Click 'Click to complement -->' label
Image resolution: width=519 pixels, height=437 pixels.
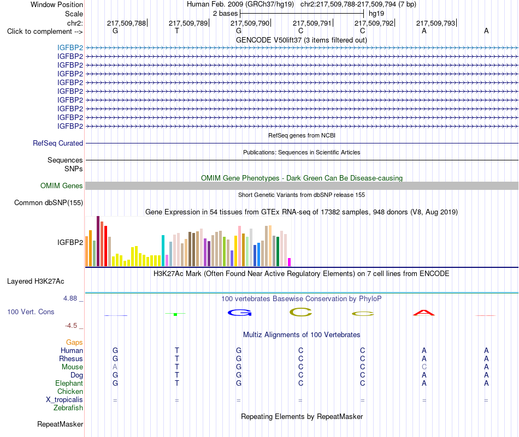(45, 32)
